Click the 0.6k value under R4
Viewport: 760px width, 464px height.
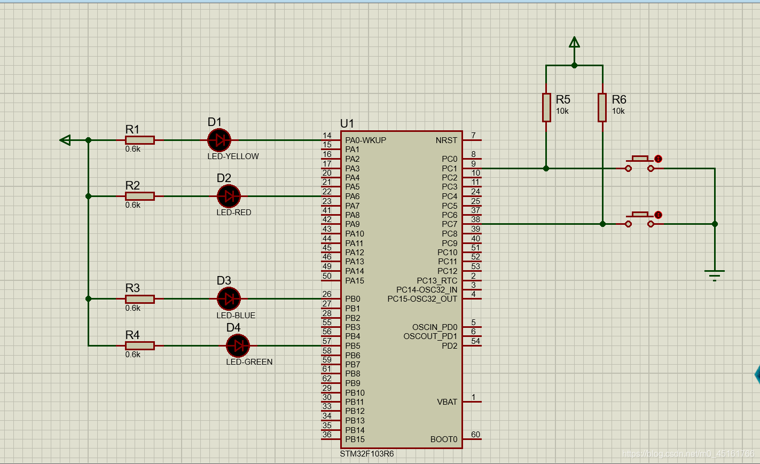(x=133, y=355)
